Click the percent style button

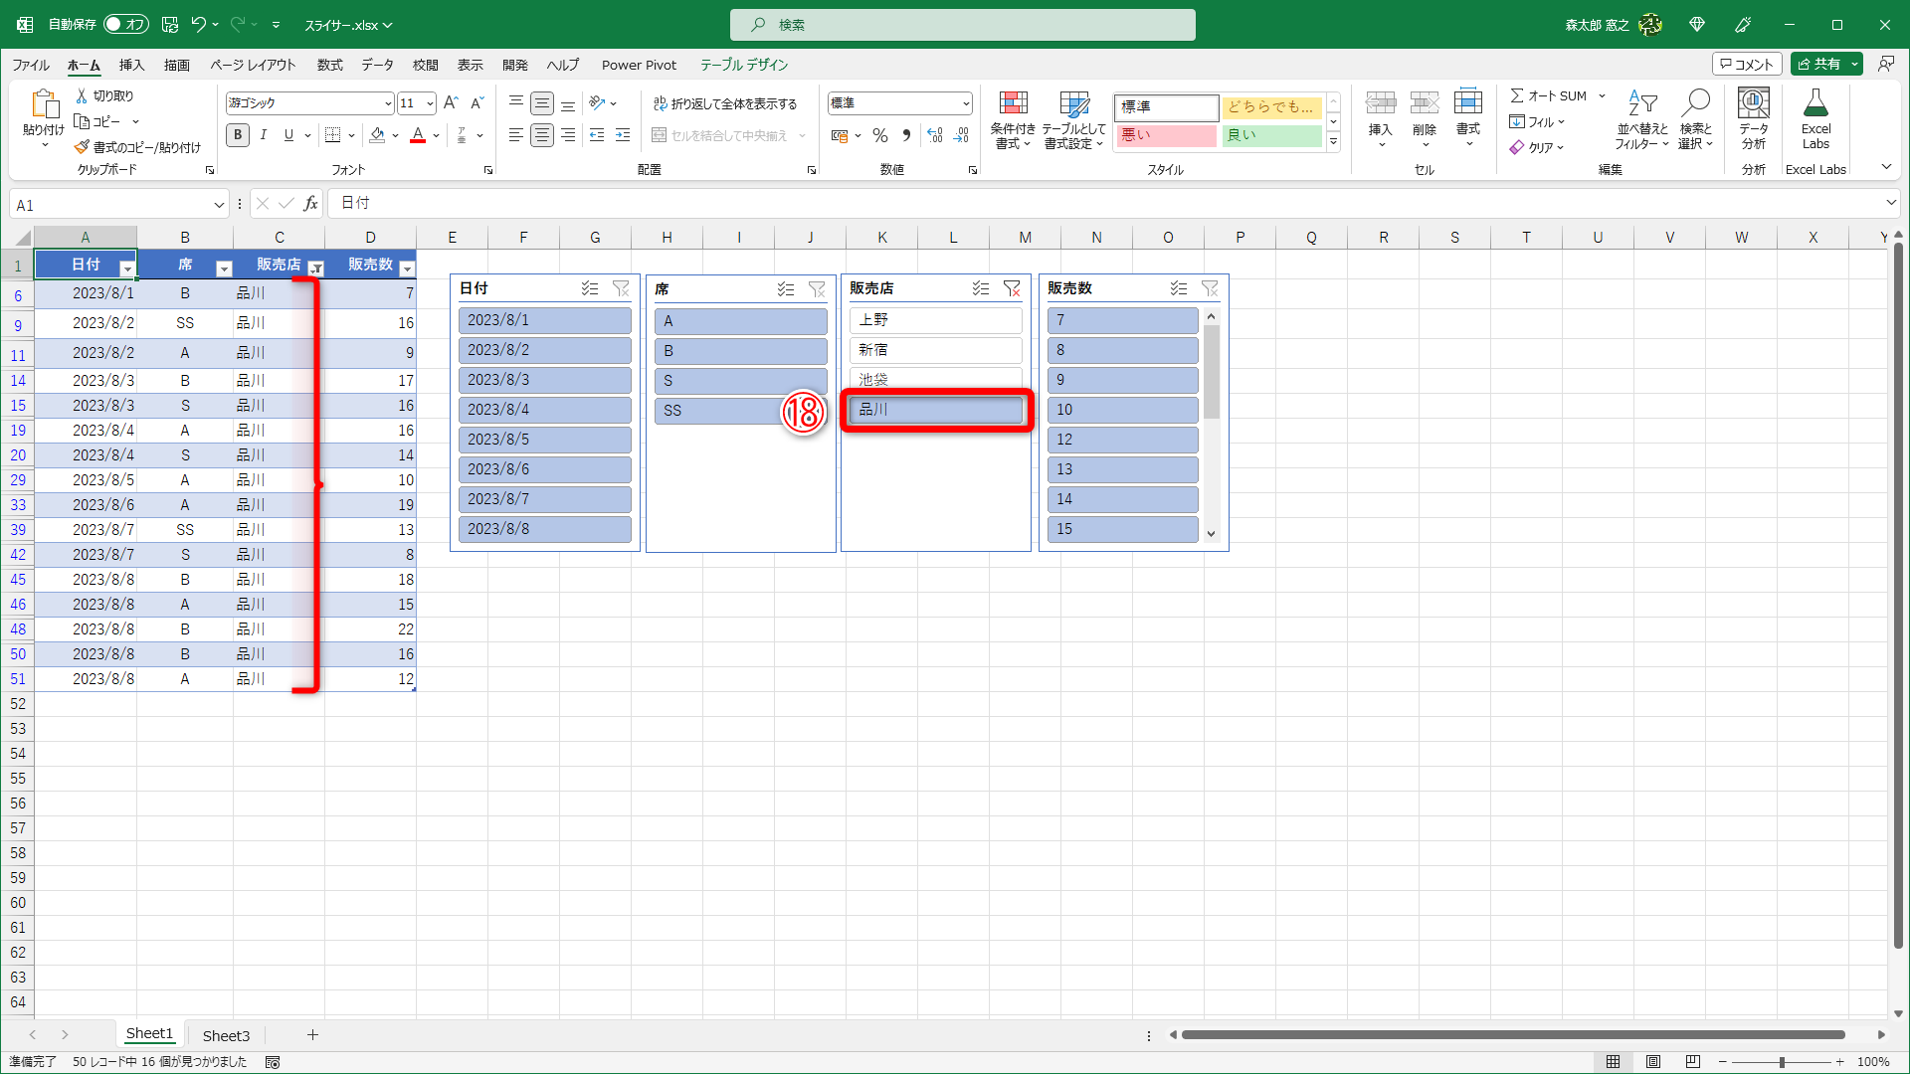[x=879, y=135]
